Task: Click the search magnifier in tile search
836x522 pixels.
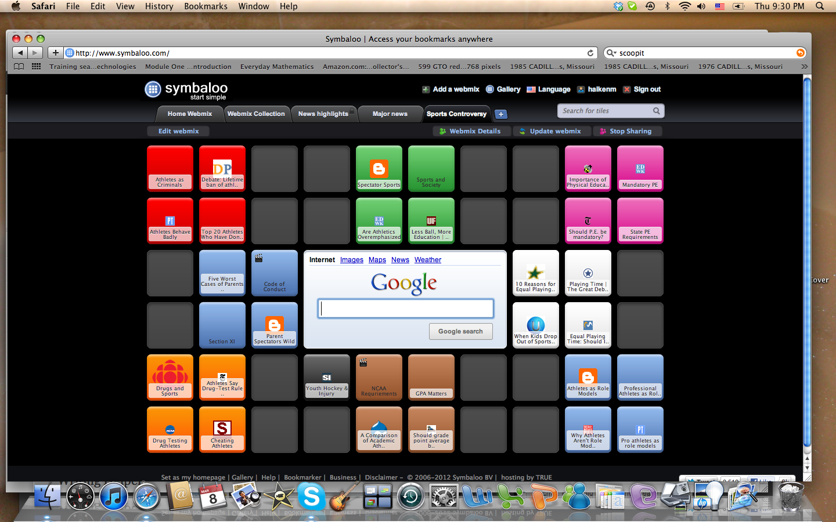Action: (656, 111)
